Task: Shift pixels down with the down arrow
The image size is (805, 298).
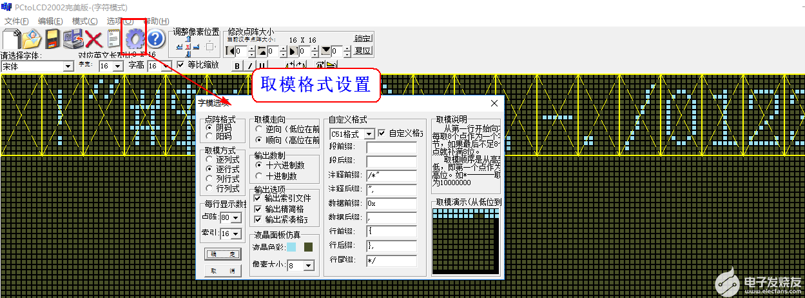Action: click(188, 54)
